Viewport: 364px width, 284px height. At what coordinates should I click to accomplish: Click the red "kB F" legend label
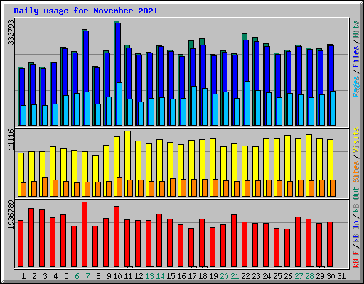pos(356,259)
